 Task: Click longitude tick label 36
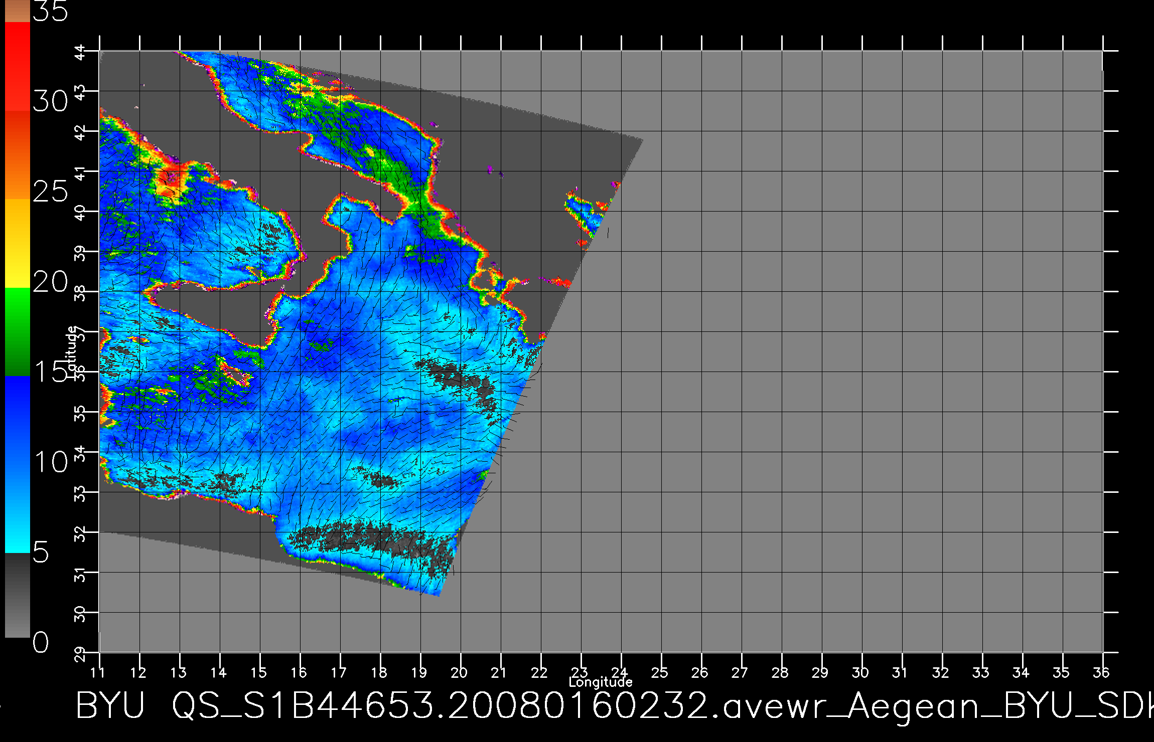(1101, 672)
